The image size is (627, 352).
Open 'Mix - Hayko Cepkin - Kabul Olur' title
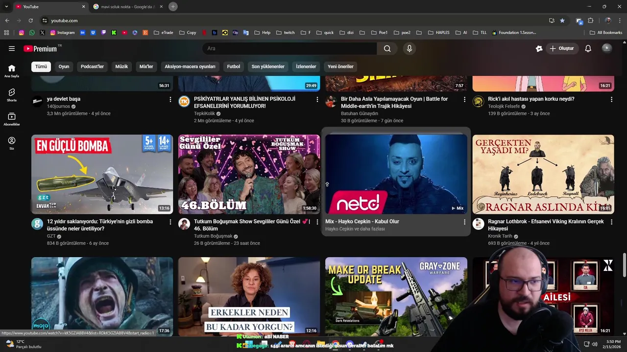click(362, 221)
